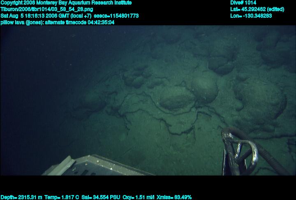Click the Dive# 1014 label
This screenshot has height=200, width=296.
click(x=243, y=2)
